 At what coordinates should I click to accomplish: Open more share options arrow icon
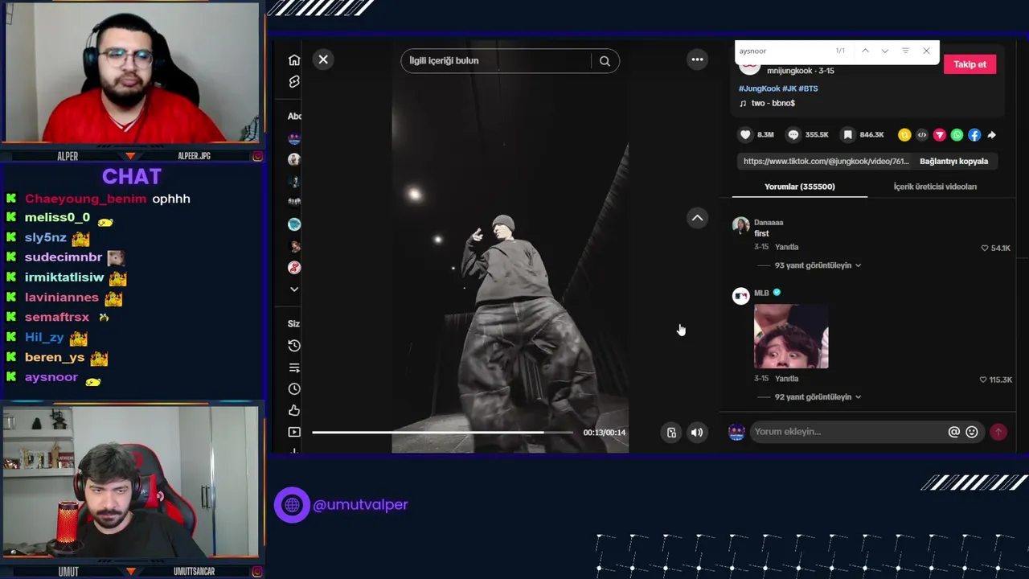tap(991, 135)
